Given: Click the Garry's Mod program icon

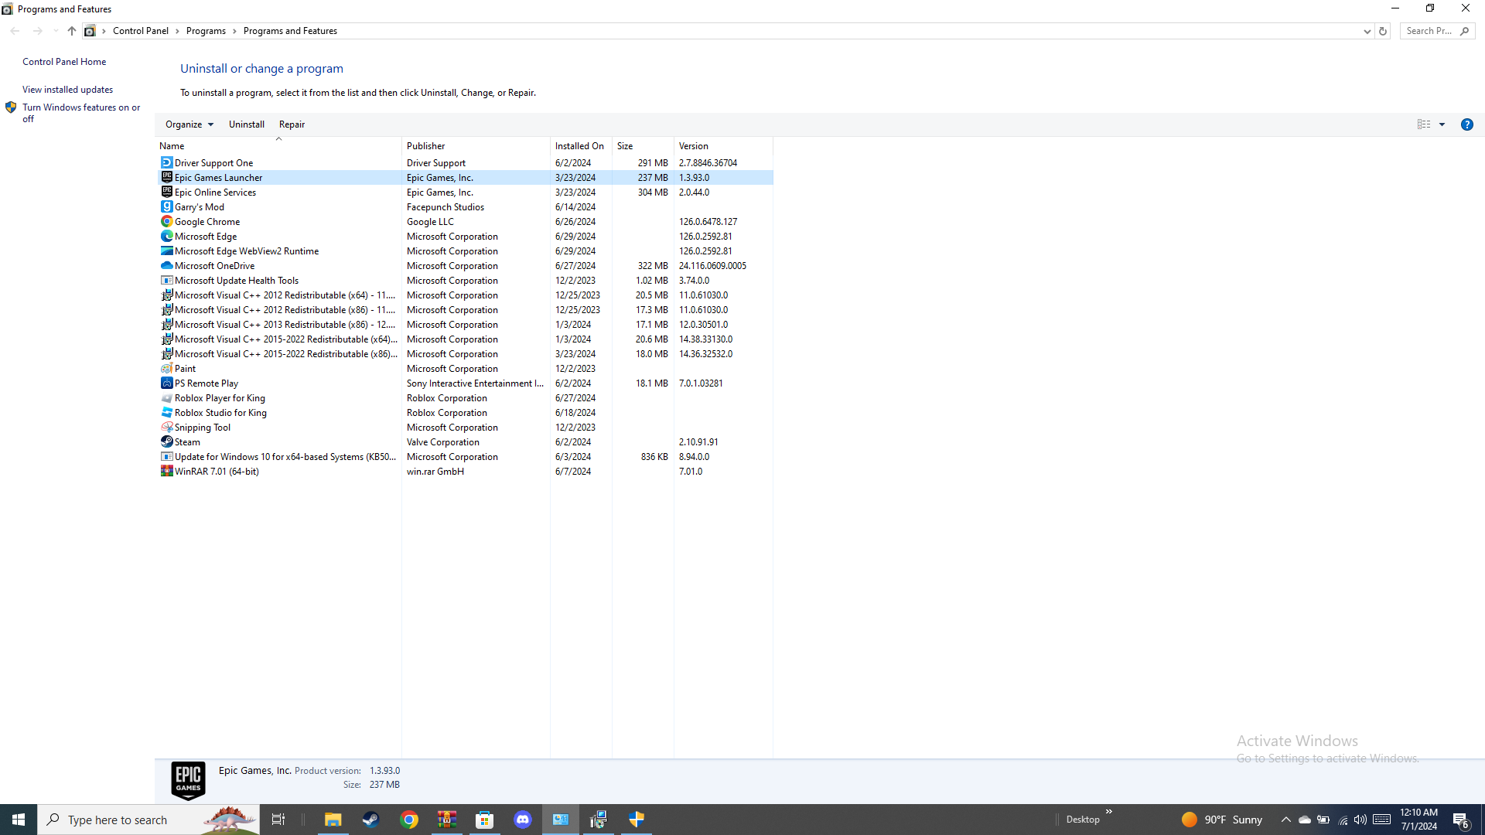Looking at the screenshot, I should (x=166, y=207).
